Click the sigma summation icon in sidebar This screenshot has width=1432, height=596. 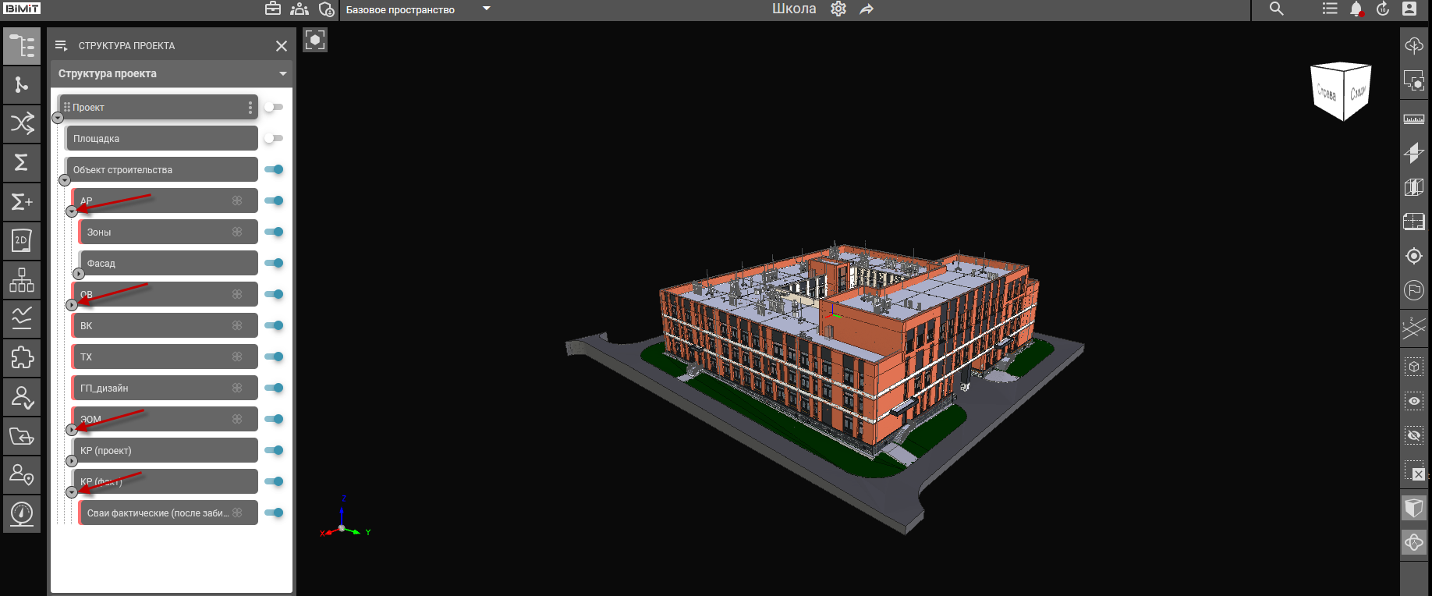(x=22, y=162)
